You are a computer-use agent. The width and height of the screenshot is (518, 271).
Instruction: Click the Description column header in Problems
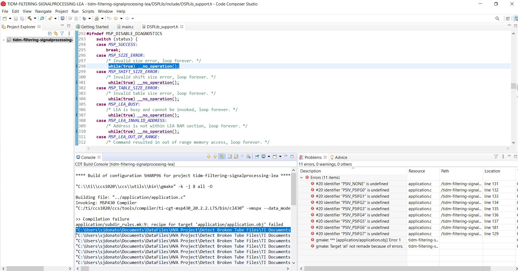tap(311, 171)
